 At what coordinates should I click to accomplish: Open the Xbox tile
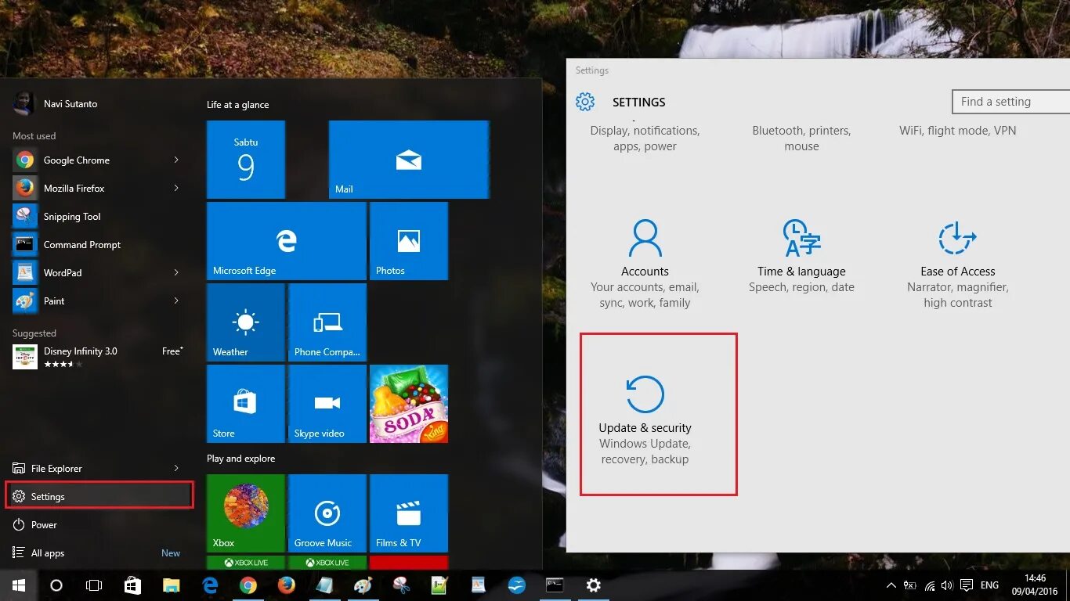[x=246, y=513]
